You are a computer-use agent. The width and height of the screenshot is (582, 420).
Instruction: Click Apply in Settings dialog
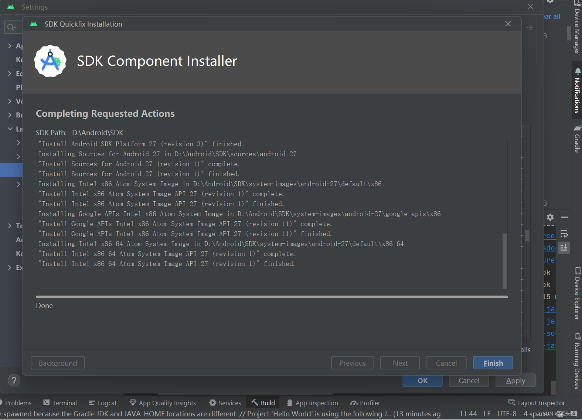pyautogui.click(x=515, y=381)
